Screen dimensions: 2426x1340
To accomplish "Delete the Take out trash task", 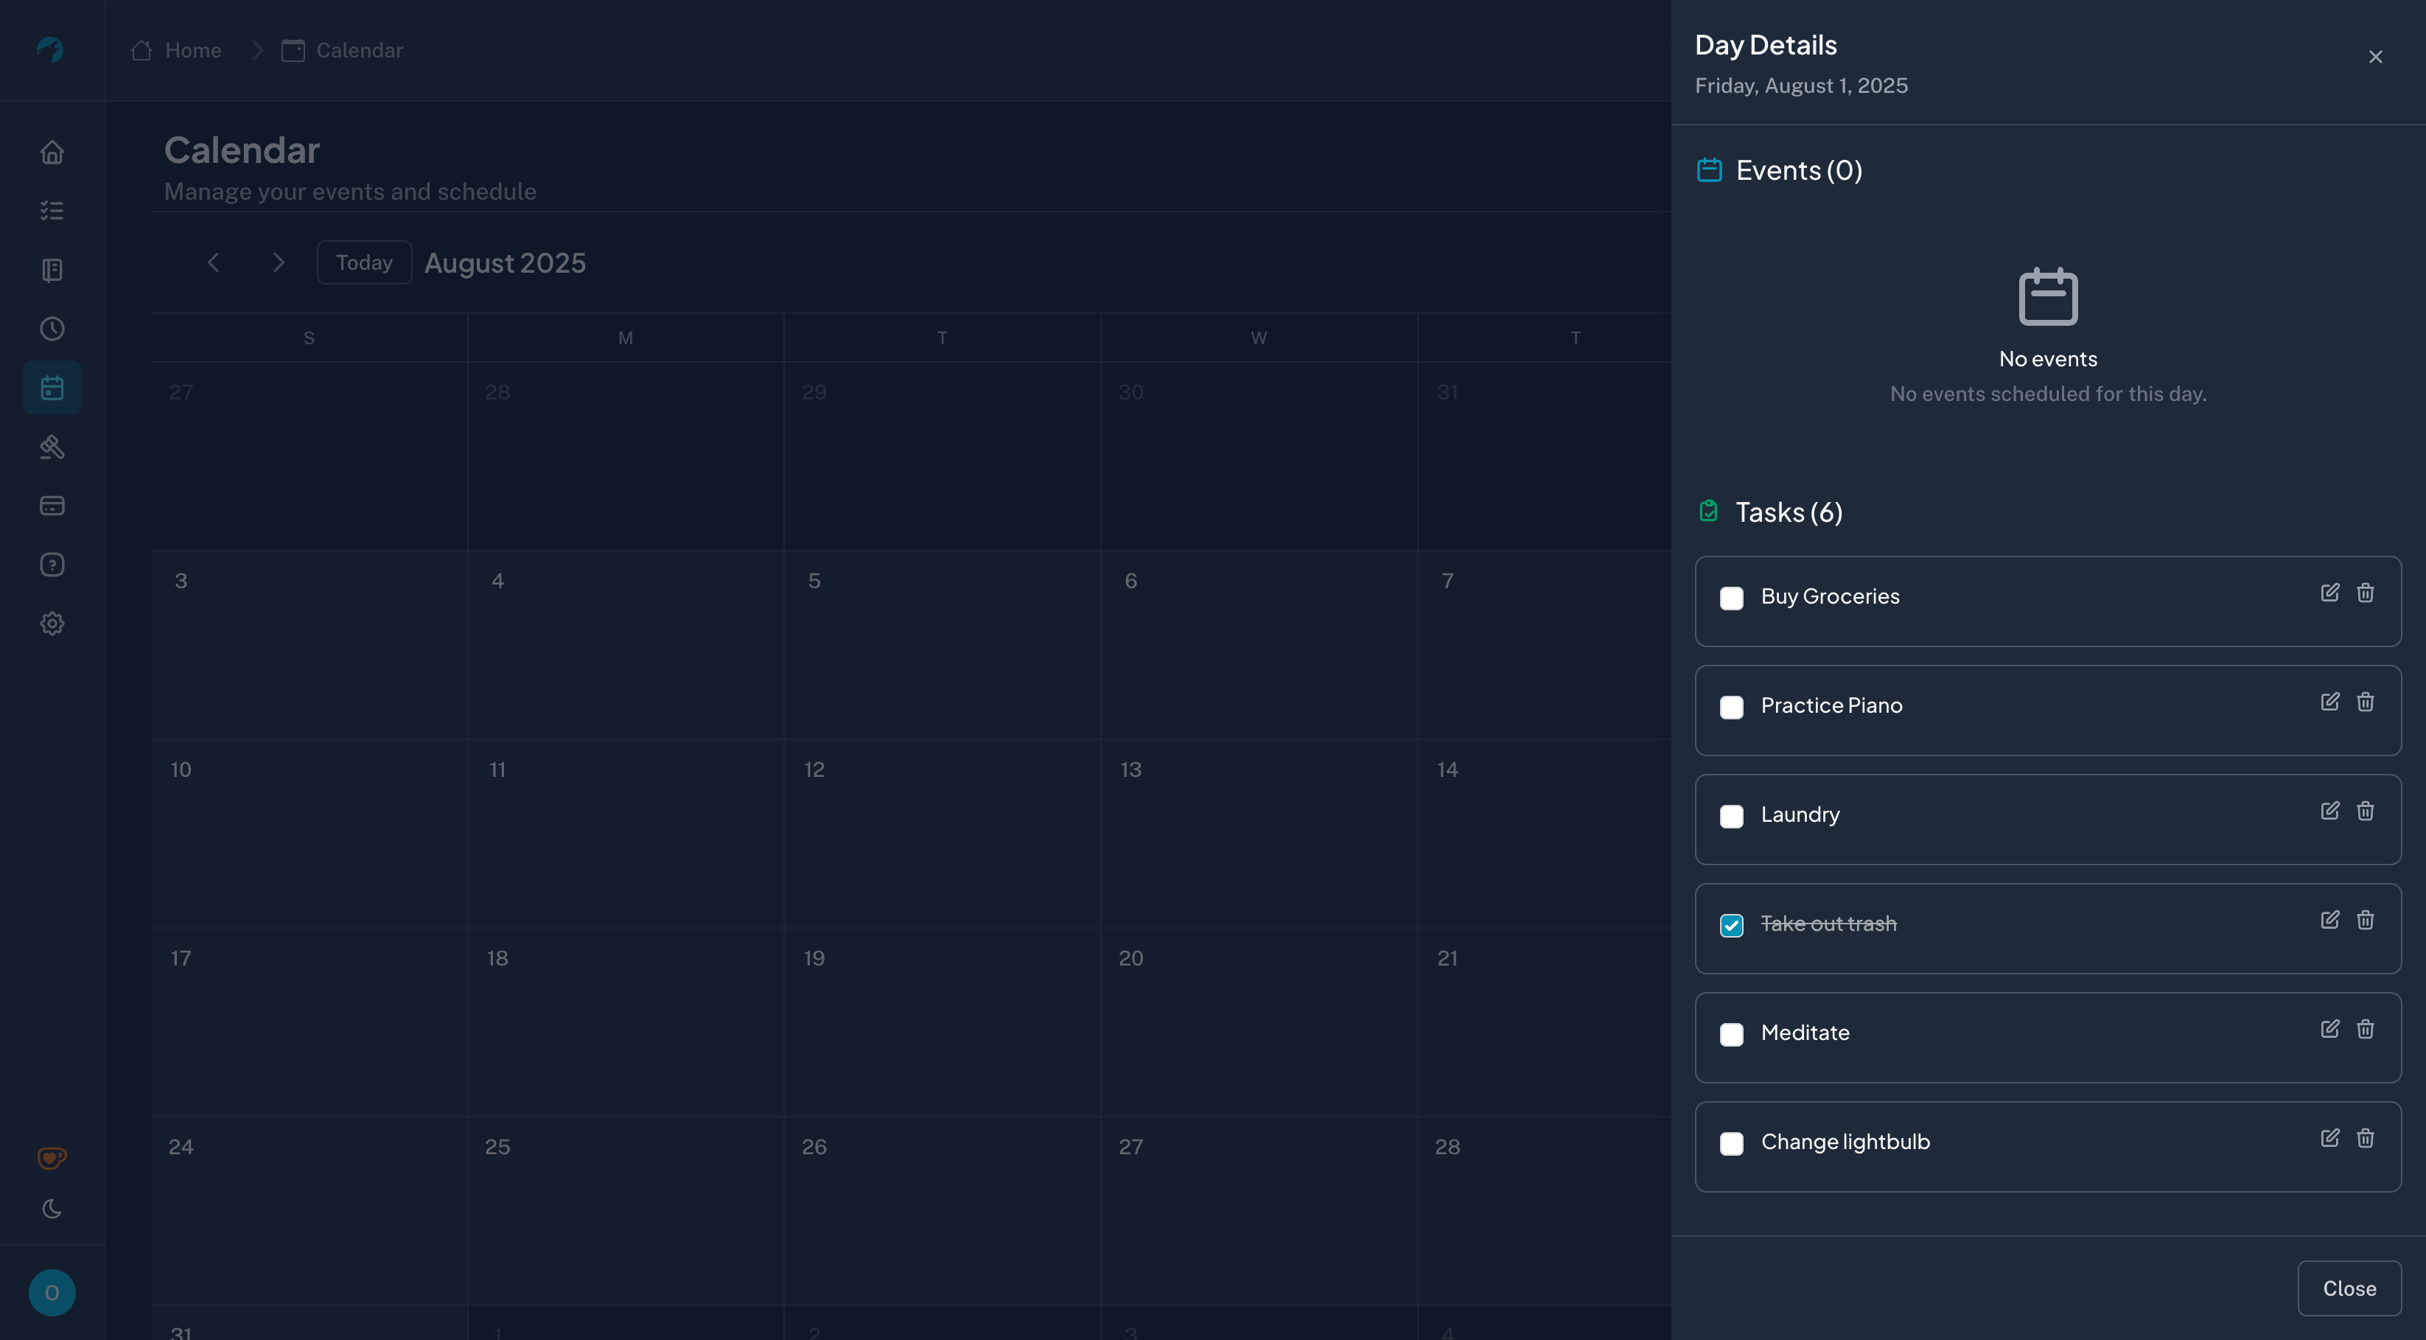I will tap(2365, 920).
